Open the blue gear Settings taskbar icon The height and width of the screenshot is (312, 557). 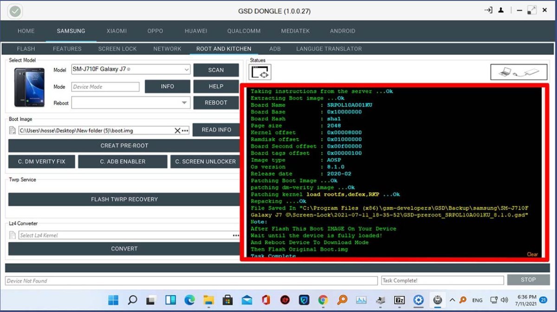(418, 300)
